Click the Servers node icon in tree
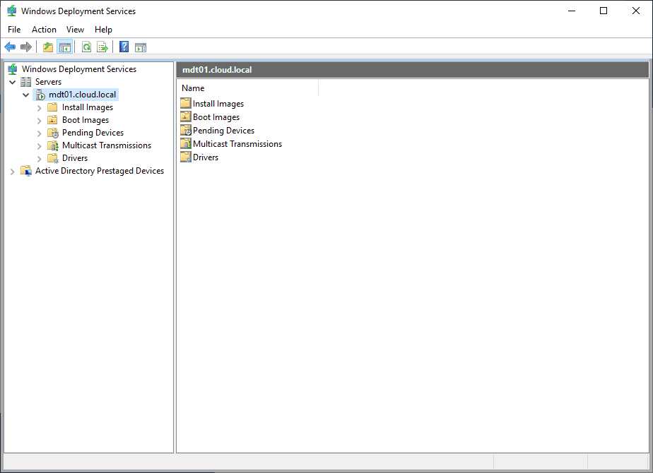This screenshot has width=653, height=473. pos(26,82)
